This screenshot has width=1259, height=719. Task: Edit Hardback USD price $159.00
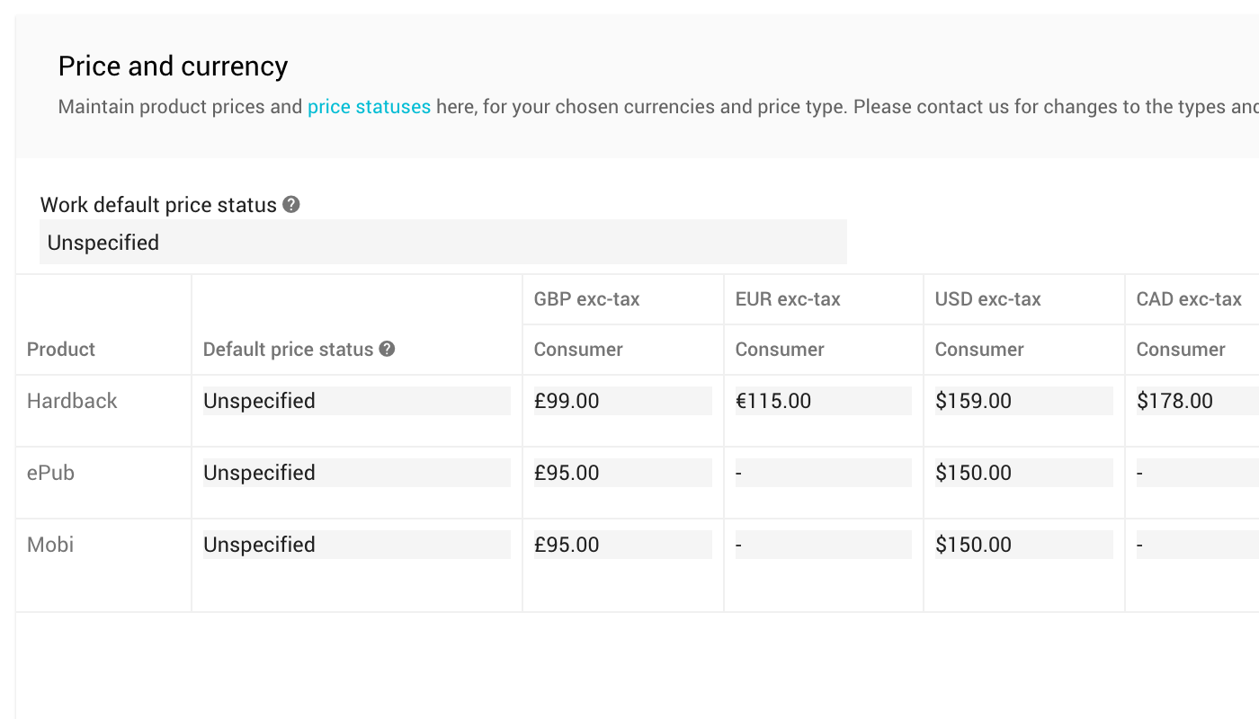1023,401
